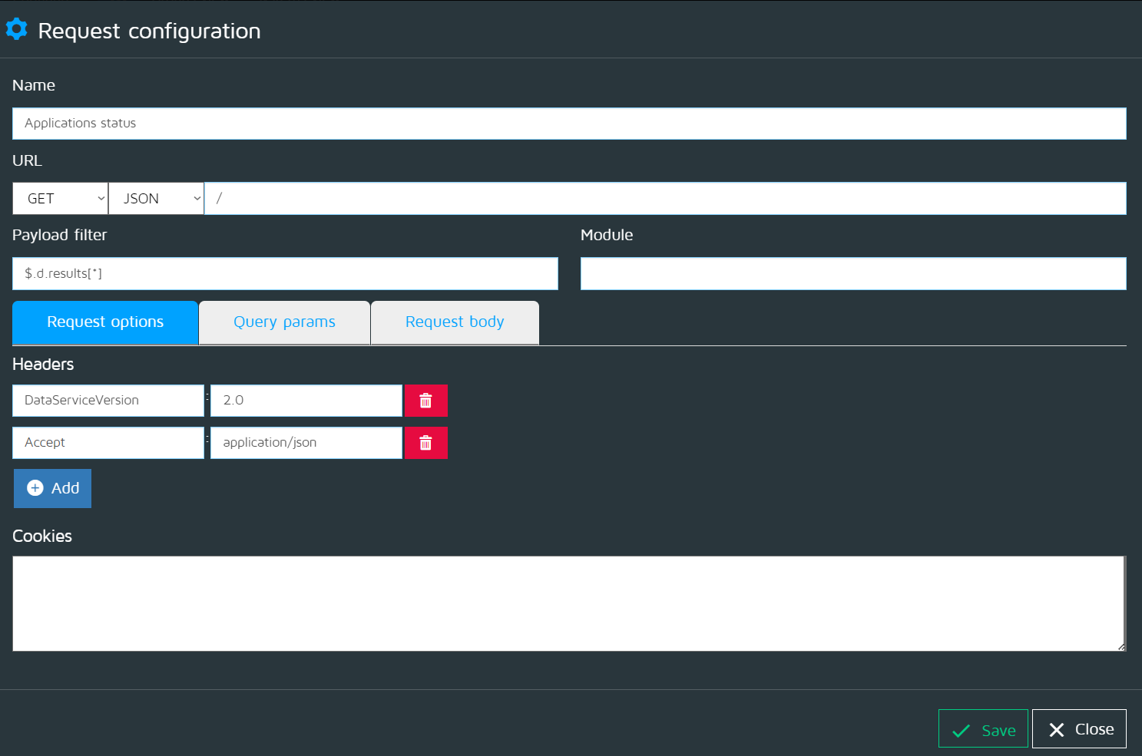The width and height of the screenshot is (1142, 756).
Task: Focus the Name field containing Applications status
Action: (568, 124)
